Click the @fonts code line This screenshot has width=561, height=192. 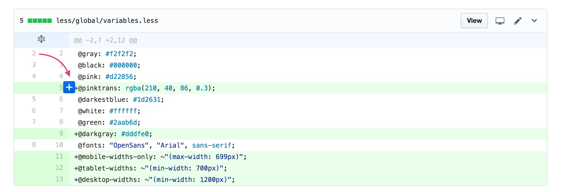tap(156, 145)
